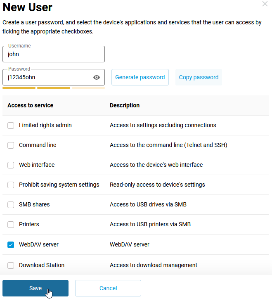Uncheck the WebDAV server checkbox

11,245
